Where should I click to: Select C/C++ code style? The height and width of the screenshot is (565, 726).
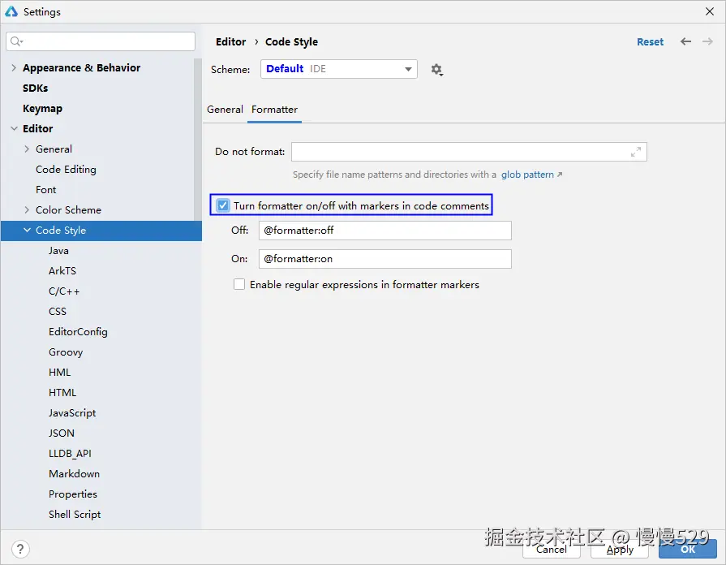[x=64, y=291]
